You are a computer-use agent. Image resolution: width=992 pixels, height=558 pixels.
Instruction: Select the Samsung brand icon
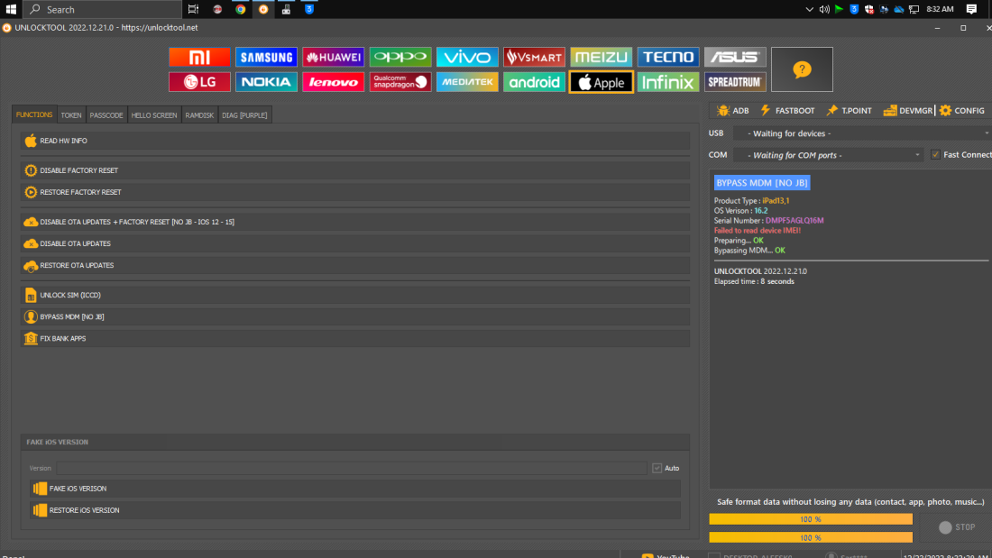(266, 57)
